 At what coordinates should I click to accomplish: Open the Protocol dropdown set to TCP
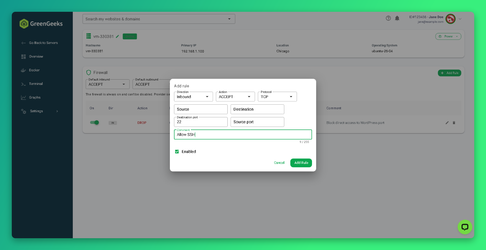(x=277, y=97)
